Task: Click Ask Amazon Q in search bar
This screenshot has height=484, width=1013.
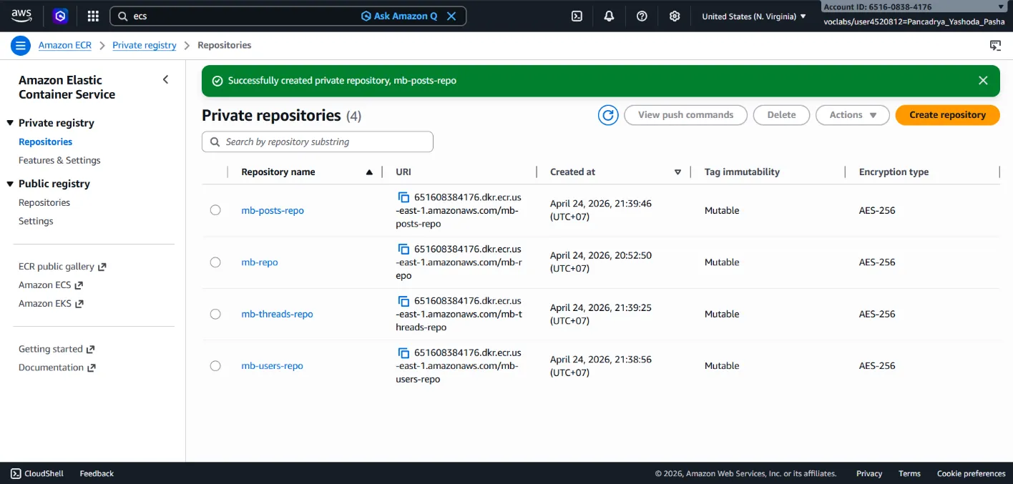Action: point(399,16)
